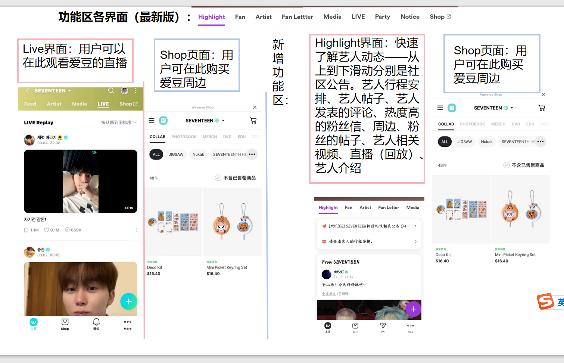564x363 pixels.
Task: Open SEVENTEEN artist dropdown in rightmost Shop screen
Action: [493, 108]
